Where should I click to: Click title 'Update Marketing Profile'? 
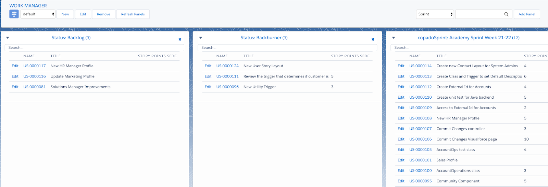[72, 76]
